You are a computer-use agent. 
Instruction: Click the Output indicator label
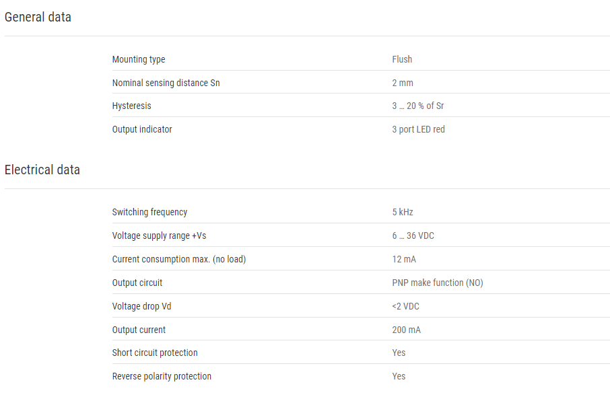coord(142,130)
